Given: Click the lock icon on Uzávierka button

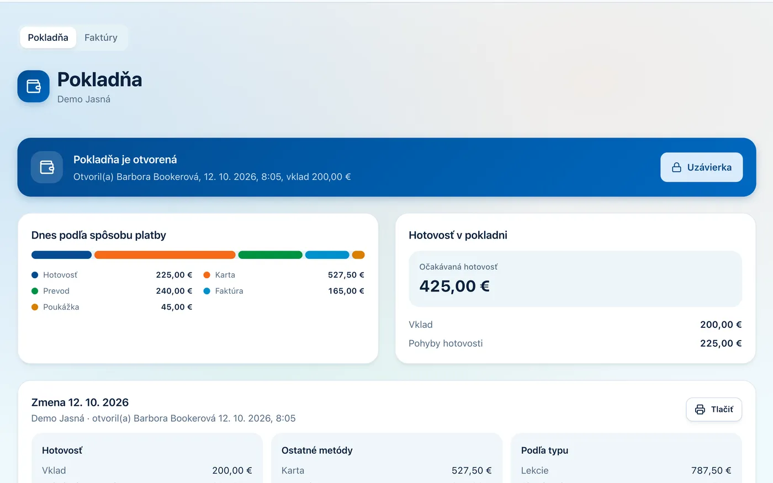Looking at the screenshot, I should click(x=676, y=167).
